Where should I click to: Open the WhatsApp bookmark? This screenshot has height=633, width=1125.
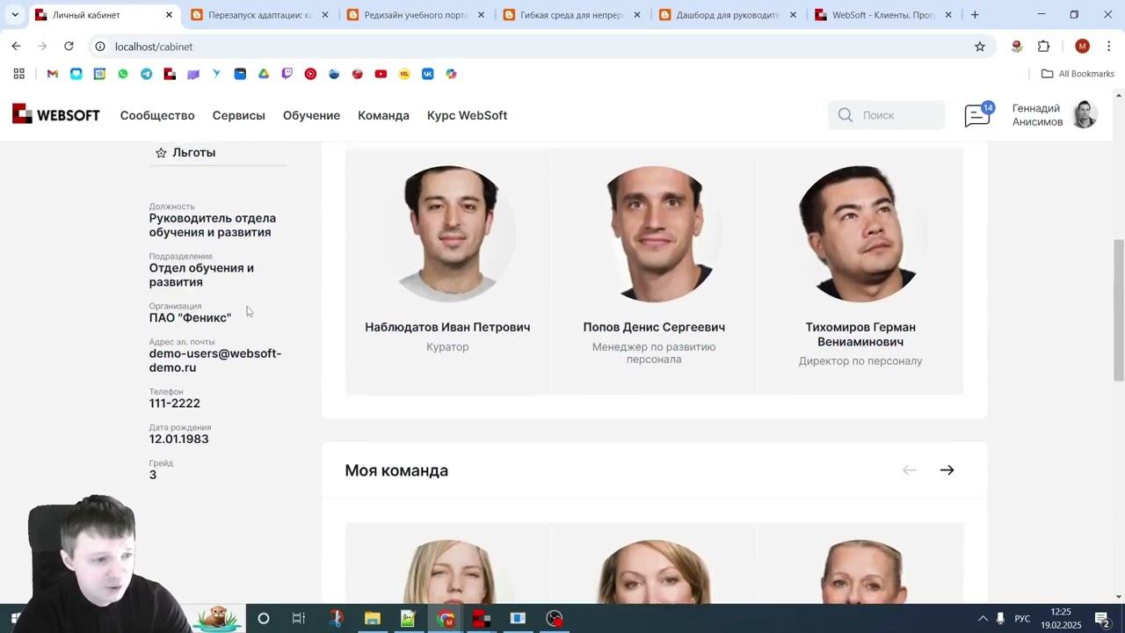coord(123,74)
